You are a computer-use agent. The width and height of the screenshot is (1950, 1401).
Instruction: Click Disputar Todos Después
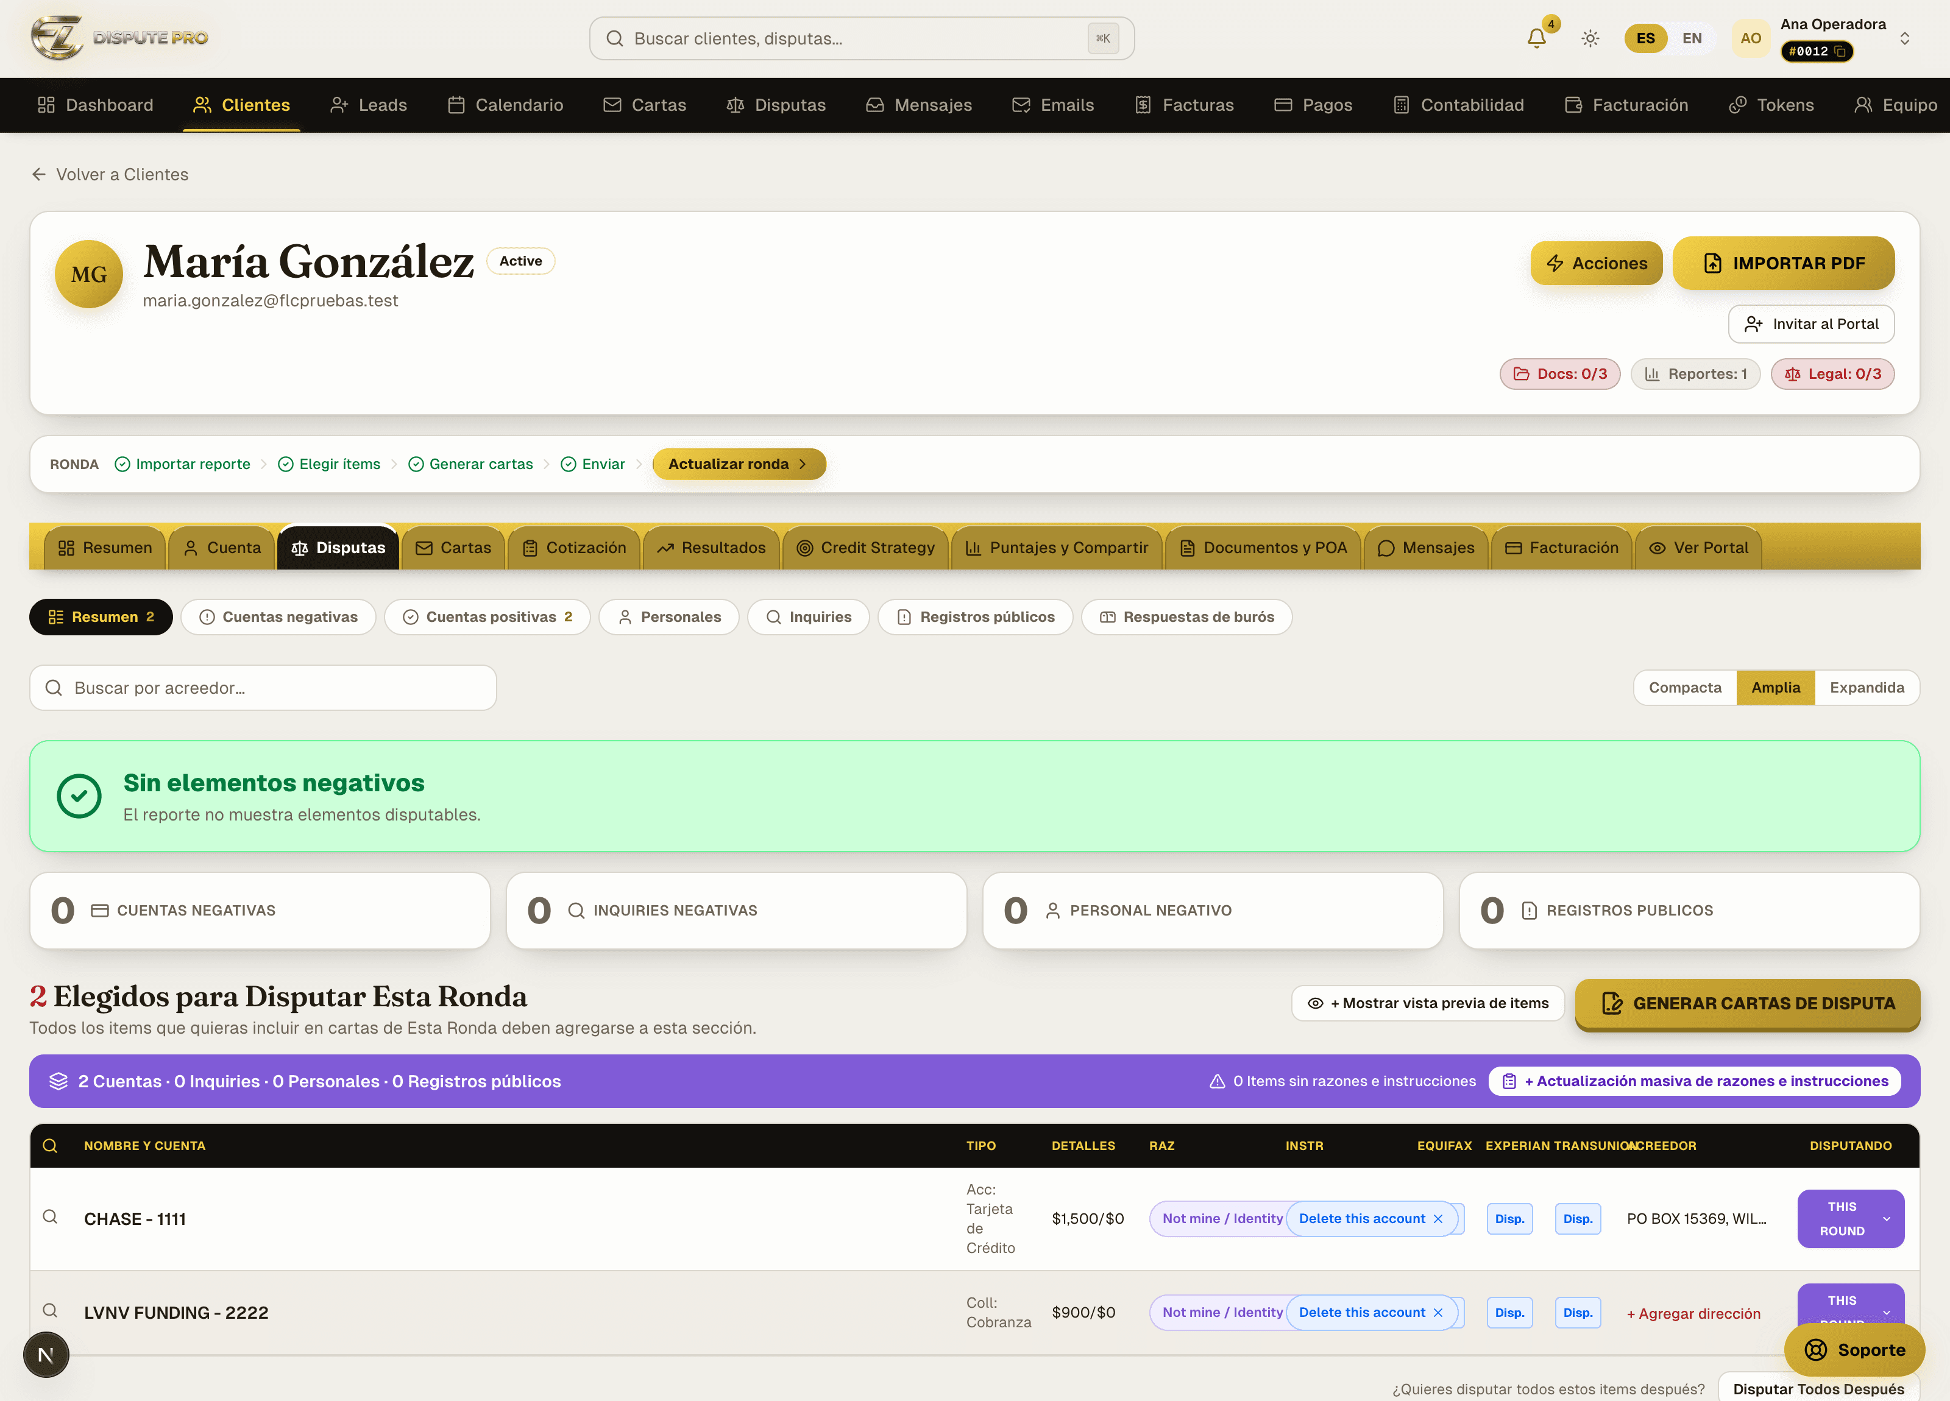tap(1818, 1388)
